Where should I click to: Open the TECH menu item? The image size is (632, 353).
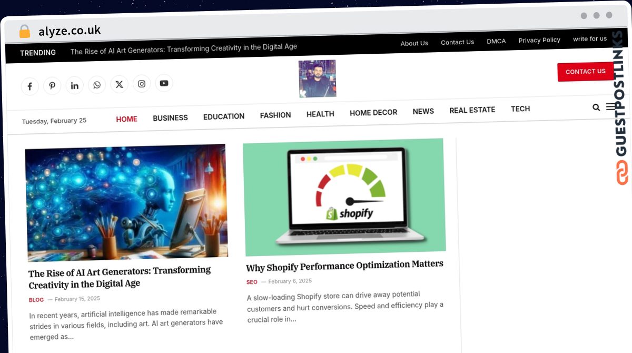coord(520,109)
